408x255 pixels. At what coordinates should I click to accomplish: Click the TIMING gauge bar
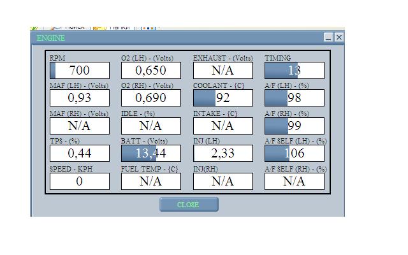pos(294,70)
